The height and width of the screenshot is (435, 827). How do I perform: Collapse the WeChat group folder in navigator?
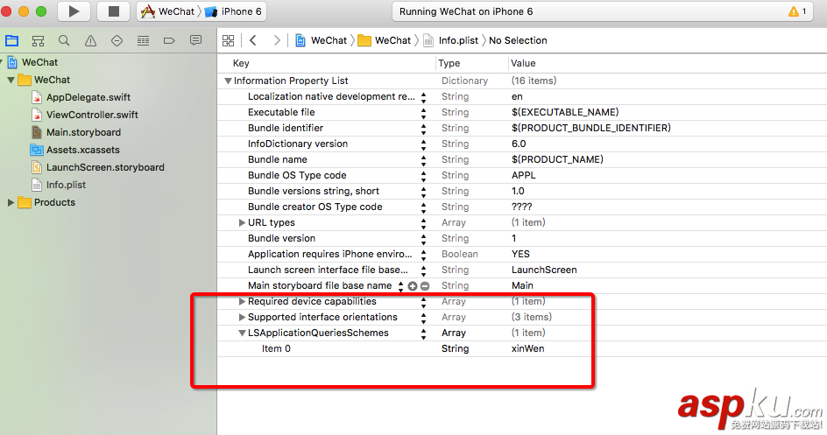tap(11, 80)
